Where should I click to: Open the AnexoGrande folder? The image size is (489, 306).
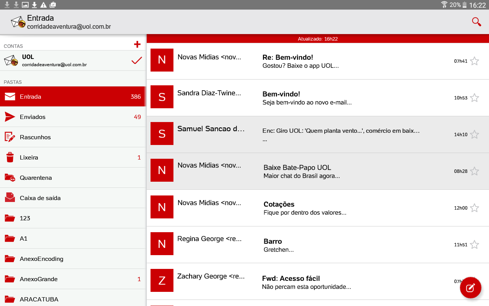[x=39, y=279]
